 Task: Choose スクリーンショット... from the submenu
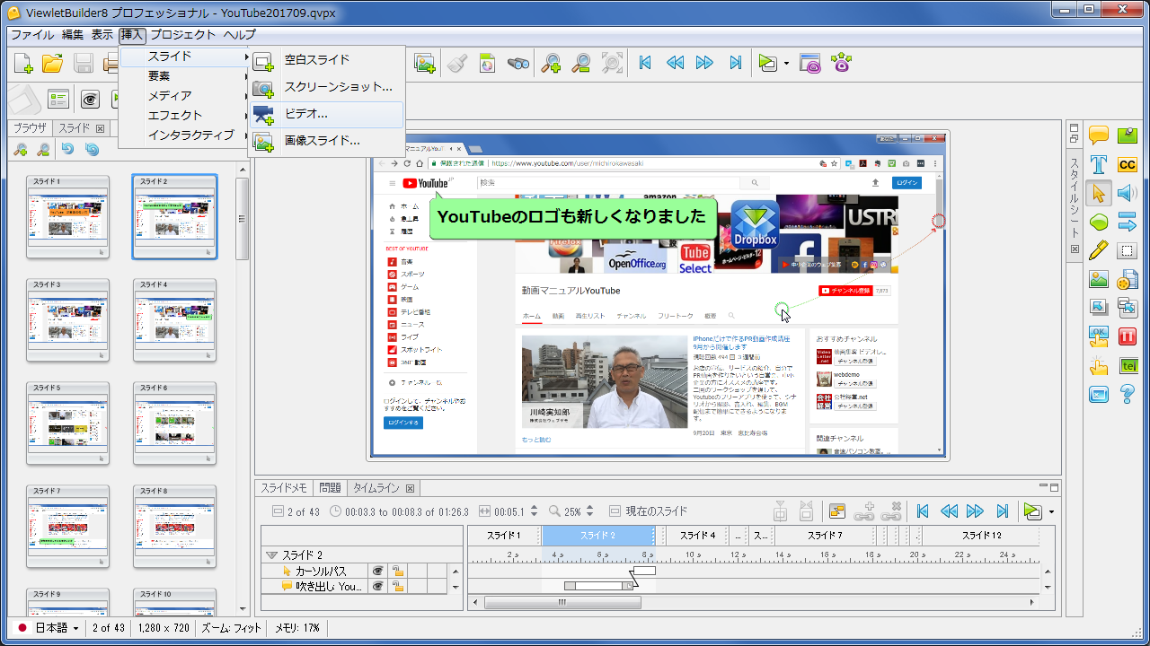pyautogui.click(x=338, y=87)
